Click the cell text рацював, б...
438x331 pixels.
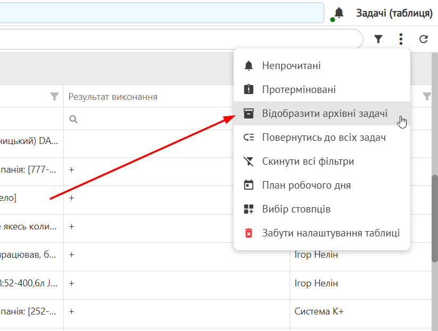point(28,254)
